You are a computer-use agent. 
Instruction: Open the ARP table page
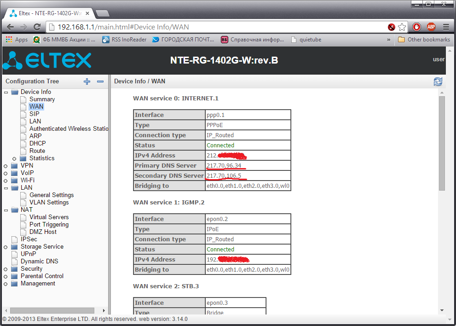coord(35,136)
